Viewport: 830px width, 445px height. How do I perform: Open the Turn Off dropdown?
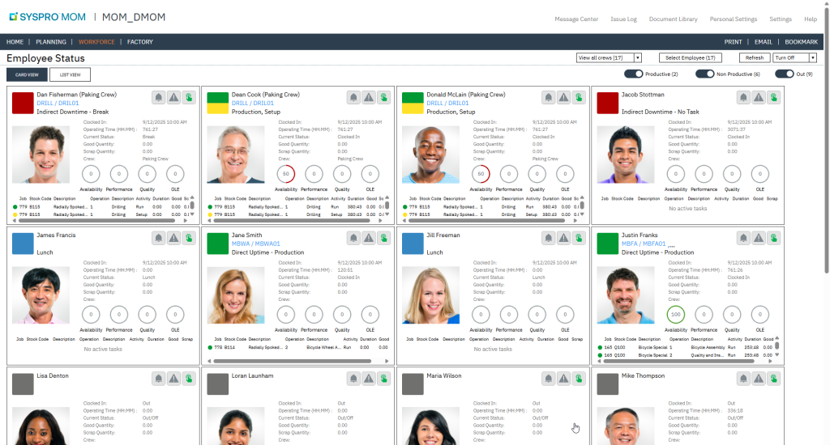pyautogui.click(x=794, y=57)
